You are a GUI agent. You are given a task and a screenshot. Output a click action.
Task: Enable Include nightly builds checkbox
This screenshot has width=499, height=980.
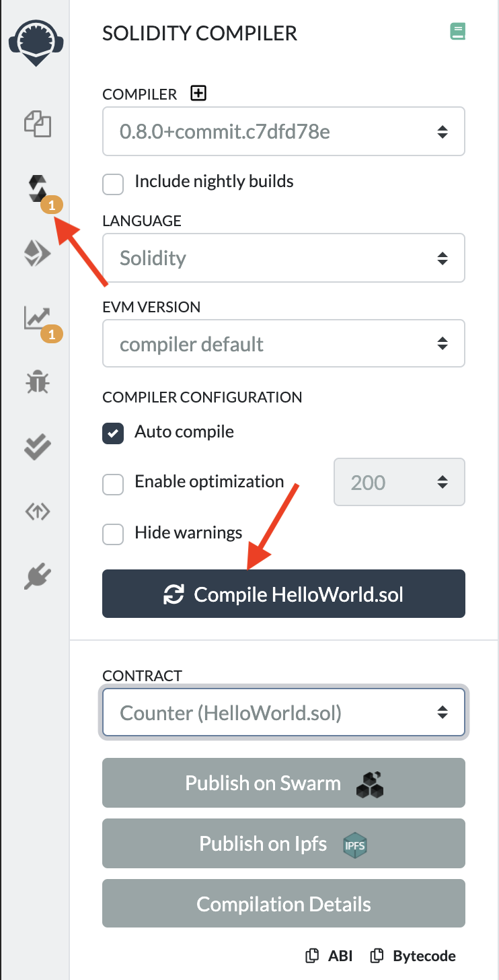coord(113,184)
